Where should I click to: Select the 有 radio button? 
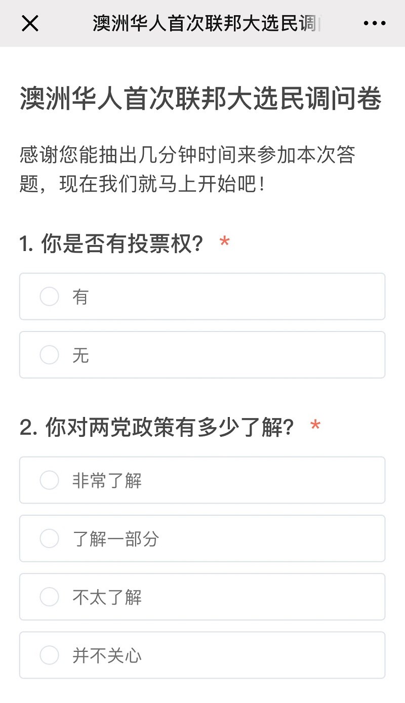coord(50,297)
